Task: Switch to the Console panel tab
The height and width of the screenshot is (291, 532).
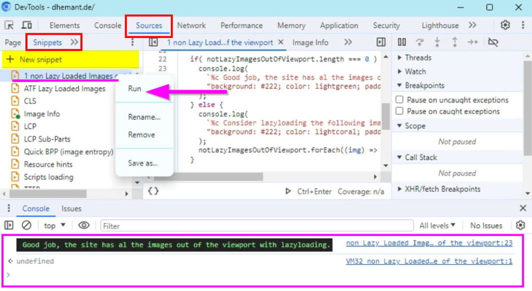Action: pyautogui.click(x=108, y=25)
